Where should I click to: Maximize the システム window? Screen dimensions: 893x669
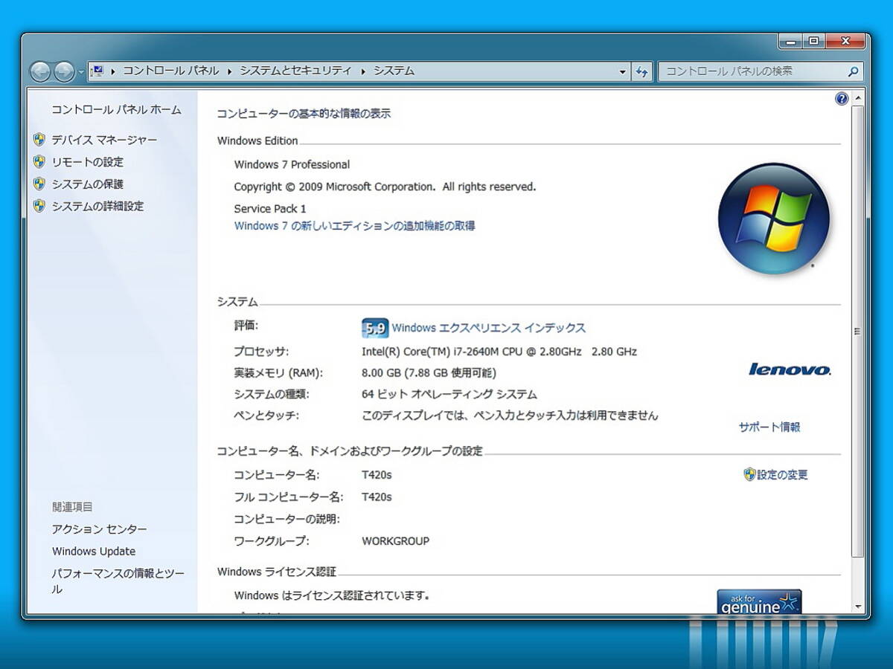pyautogui.click(x=813, y=42)
